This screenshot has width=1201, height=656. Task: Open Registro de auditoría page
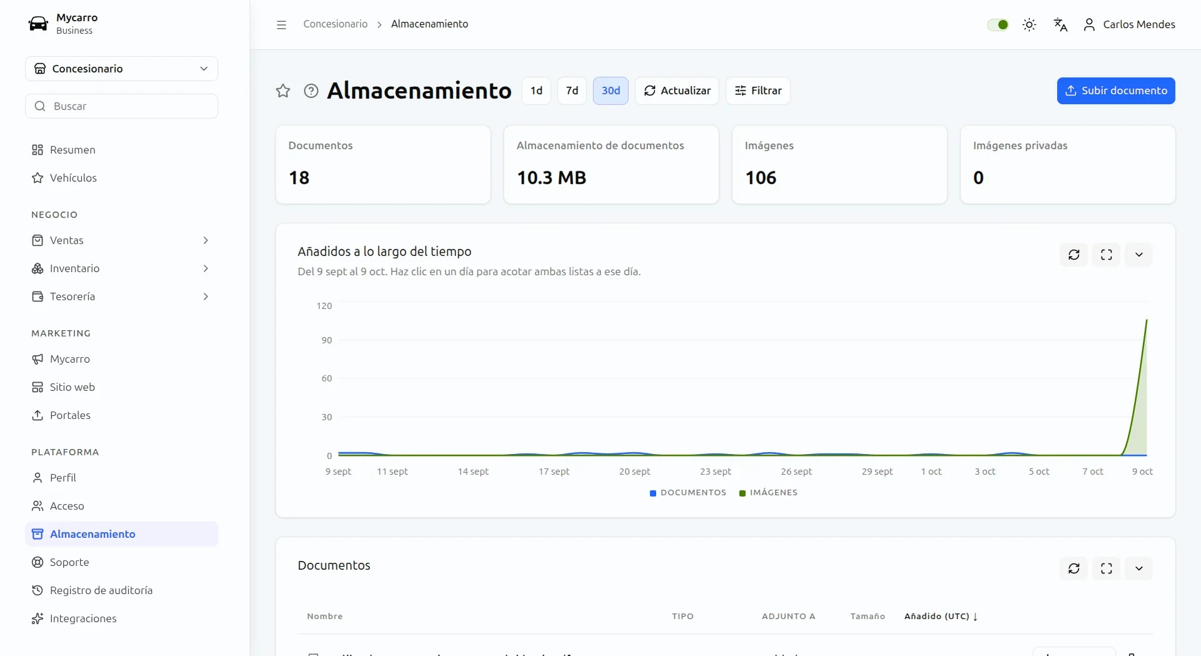coord(122,590)
